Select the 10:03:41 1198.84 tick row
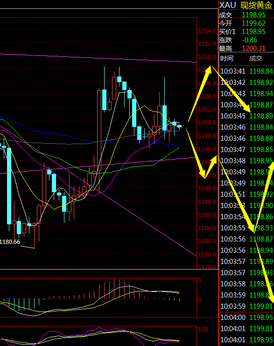The height and width of the screenshot is (346, 274). coord(246,71)
